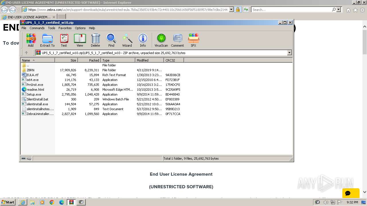
Task: Select EULA.rtf file entry
Action: (32, 75)
